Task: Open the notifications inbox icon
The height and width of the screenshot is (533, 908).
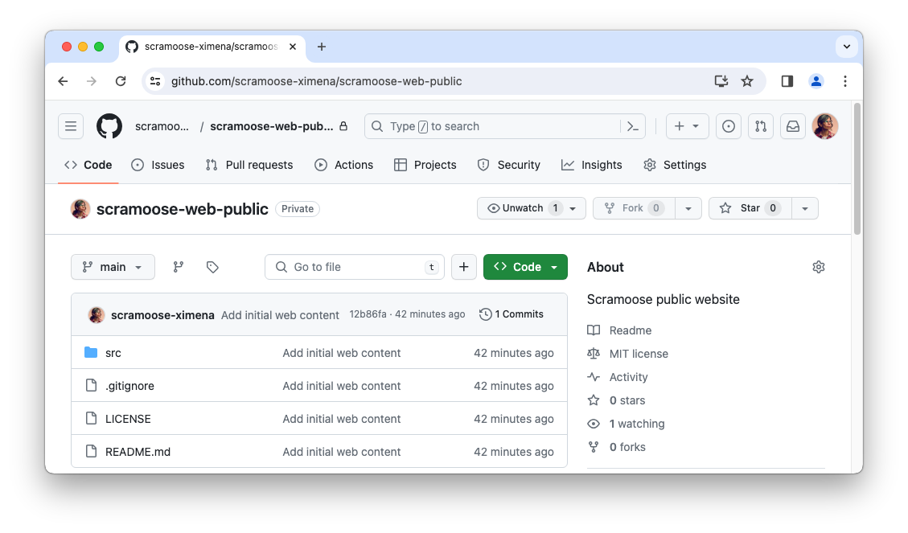Action: point(793,126)
